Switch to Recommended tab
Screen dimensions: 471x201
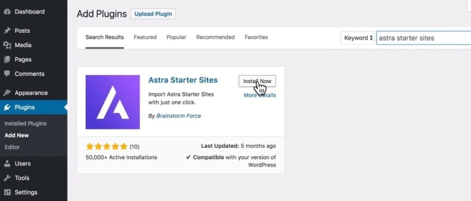215,38
